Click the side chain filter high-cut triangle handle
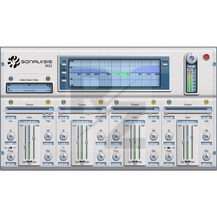This screenshot has height=217, width=217. point(50,87)
